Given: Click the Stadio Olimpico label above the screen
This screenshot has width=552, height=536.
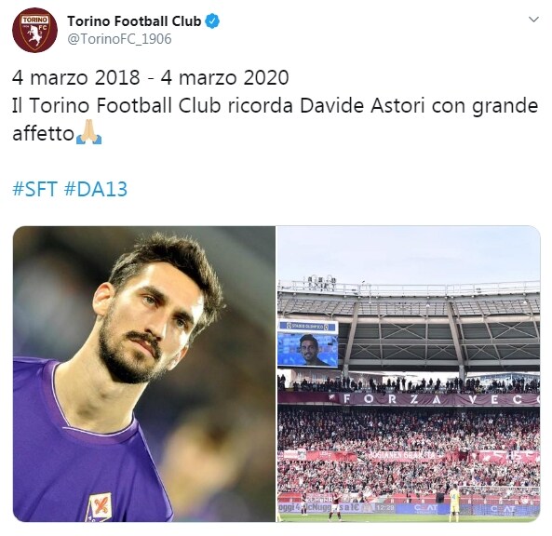Looking at the screenshot, I should point(308,327).
